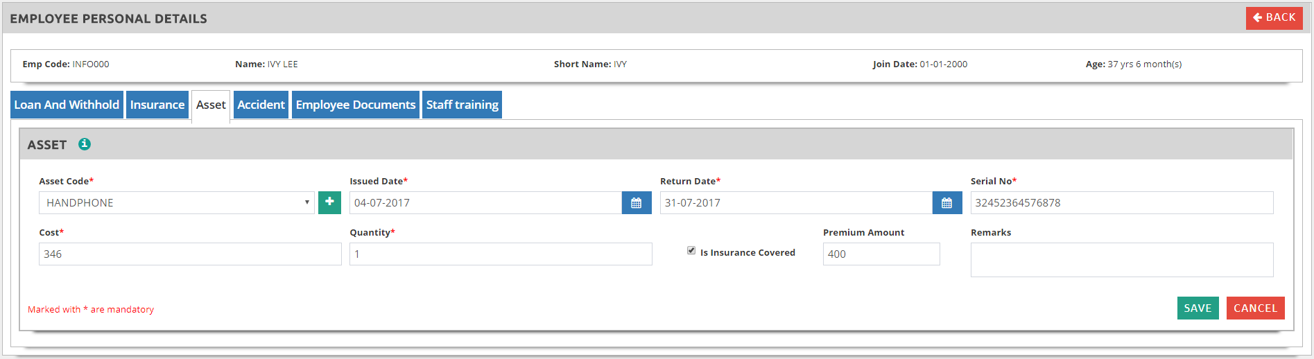Select the Asset tab

pos(211,105)
